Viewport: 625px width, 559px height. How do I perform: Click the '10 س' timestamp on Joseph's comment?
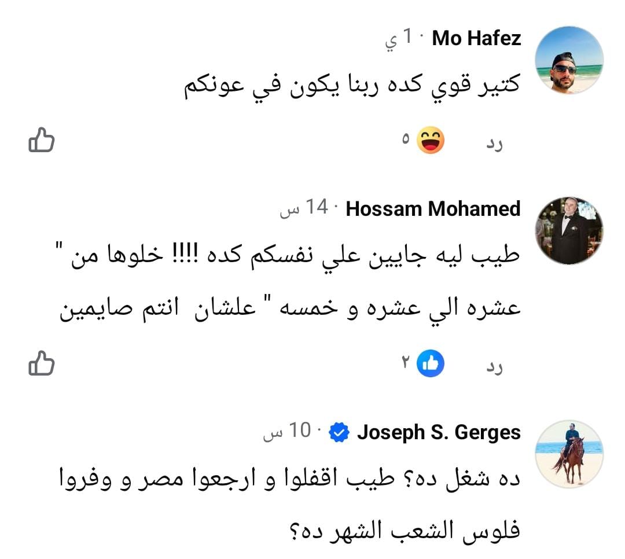coord(288,432)
